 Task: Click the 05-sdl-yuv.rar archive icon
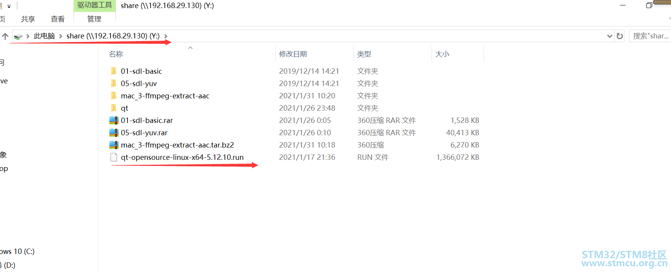tap(114, 133)
